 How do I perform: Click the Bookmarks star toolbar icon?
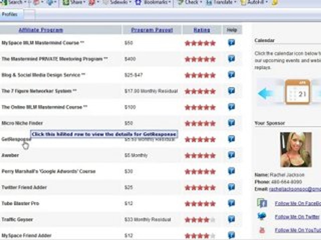point(138,2)
